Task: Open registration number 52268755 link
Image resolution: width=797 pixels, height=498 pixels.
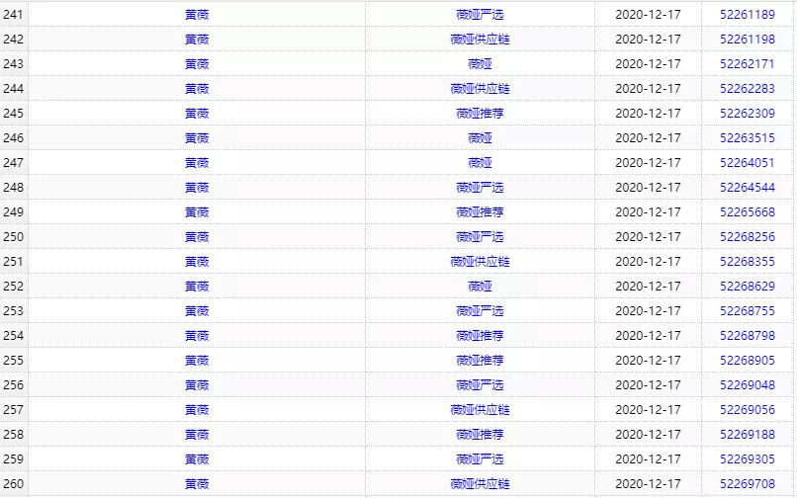Action: [748, 311]
